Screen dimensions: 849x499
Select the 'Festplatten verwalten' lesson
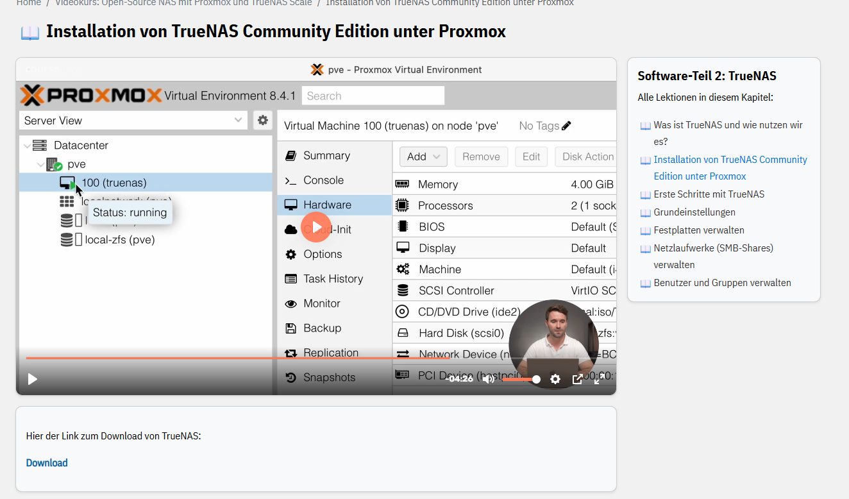click(x=698, y=230)
